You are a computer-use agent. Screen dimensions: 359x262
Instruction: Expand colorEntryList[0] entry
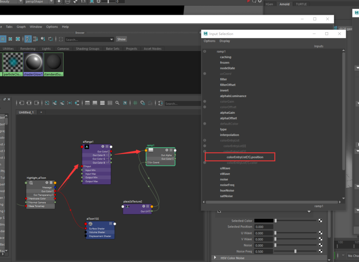click(205, 146)
